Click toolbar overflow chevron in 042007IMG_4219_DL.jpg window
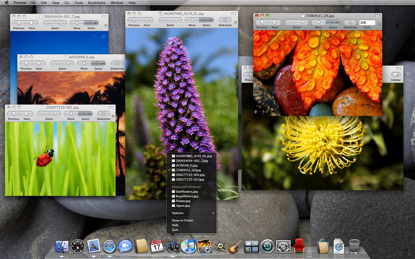 click(235, 22)
